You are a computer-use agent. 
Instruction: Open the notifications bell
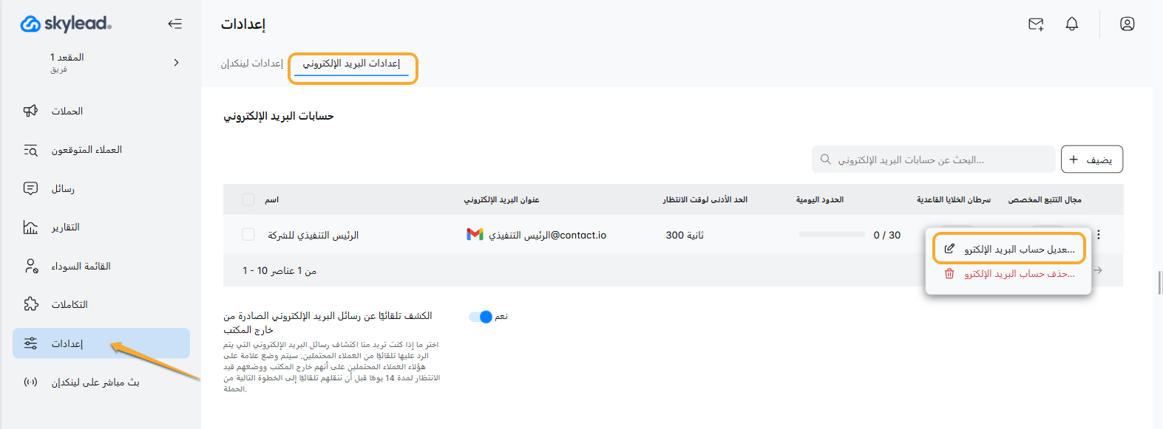pyautogui.click(x=1071, y=24)
